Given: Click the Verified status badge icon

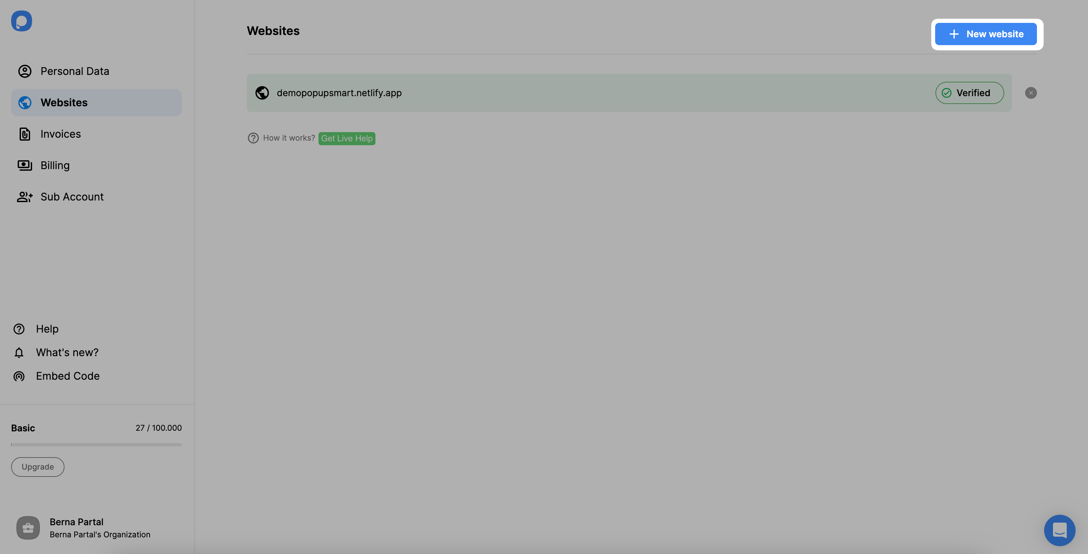Looking at the screenshot, I should [x=947, y=93].
